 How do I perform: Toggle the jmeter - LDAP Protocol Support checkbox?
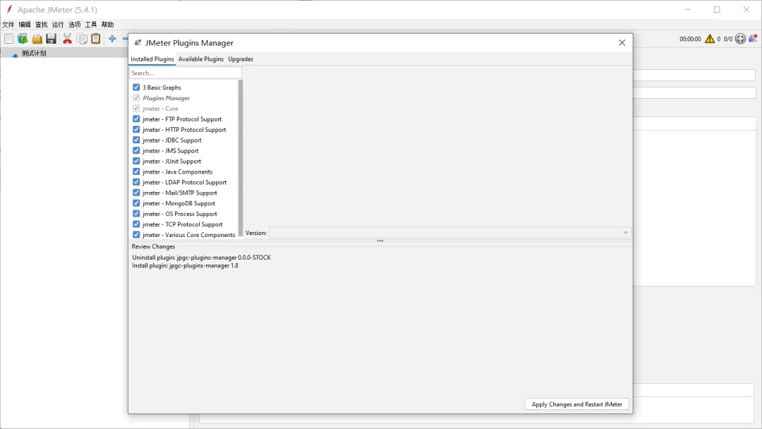pos(136,182)
